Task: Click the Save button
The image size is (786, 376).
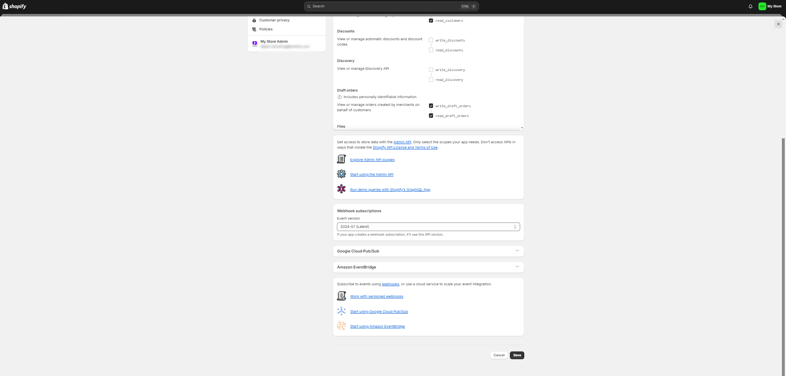Action: (x=516, y=355)
